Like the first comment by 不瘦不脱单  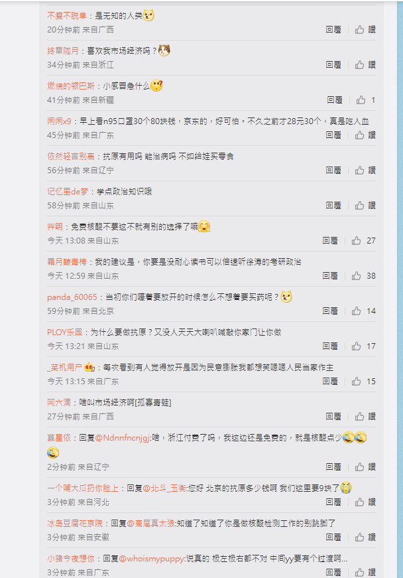(359, 29)
